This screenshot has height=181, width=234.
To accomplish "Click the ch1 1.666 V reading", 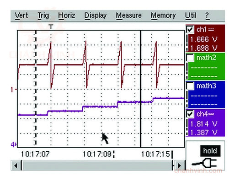I will coord(204,40).
